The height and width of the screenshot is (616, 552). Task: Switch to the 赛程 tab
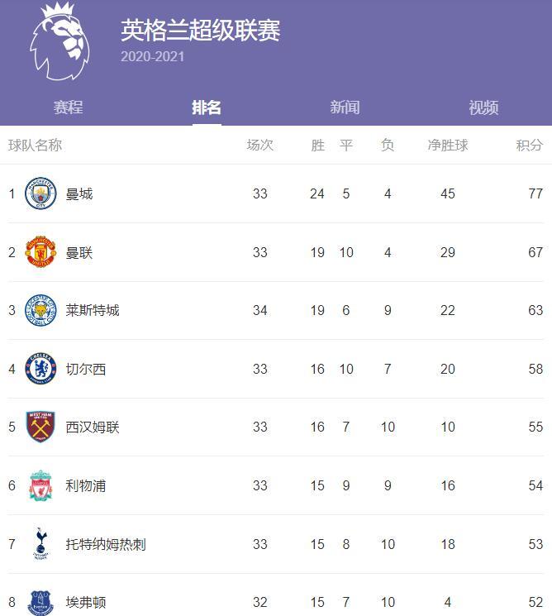coord(69,107)
